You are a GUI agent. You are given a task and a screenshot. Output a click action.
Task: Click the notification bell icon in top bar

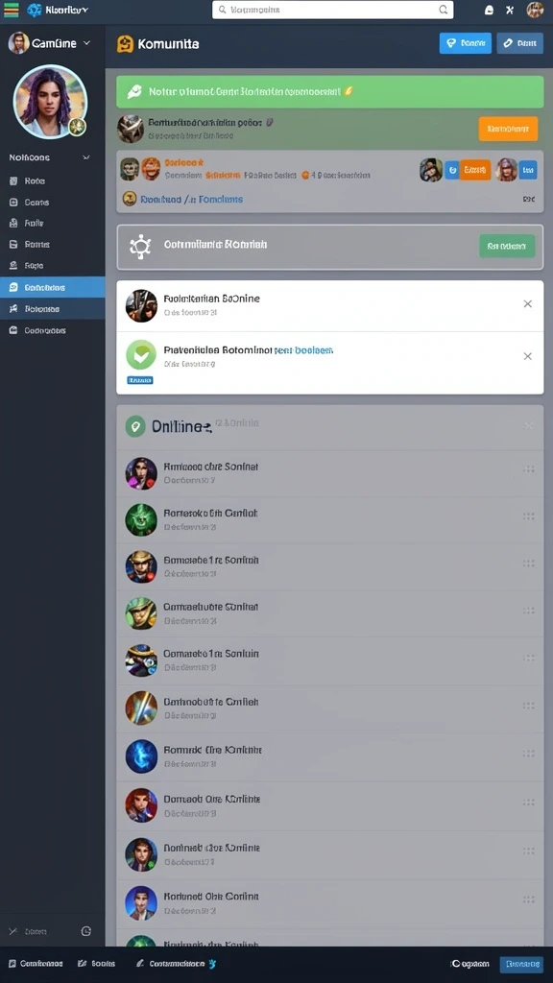[x=489, y=10]
